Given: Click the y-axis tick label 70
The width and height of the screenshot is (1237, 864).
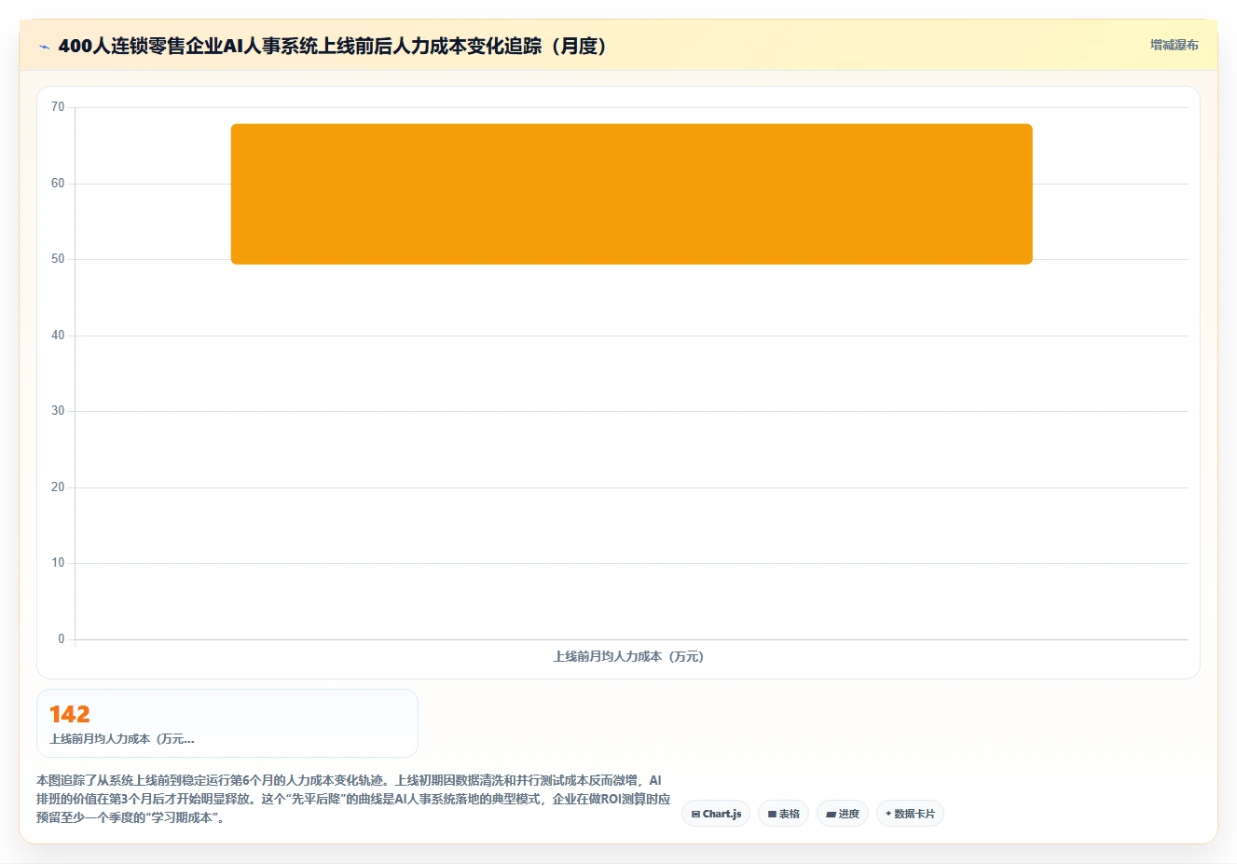Looking at the screenshot, I should coord(58,107).
